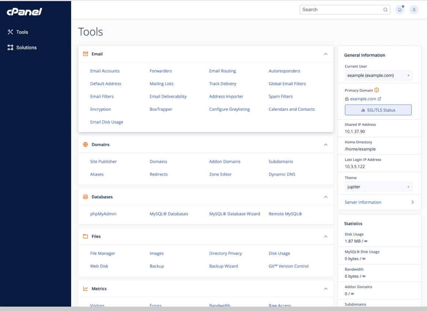
Task: Open Configure Greylisting
Action: (x=229, y=109)
